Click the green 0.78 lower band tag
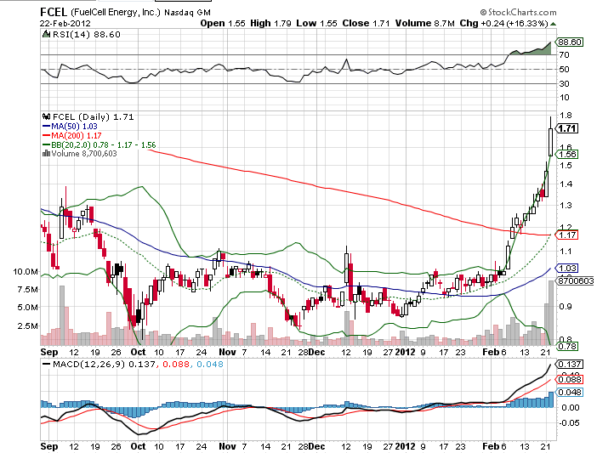 [x=567, y=346]
